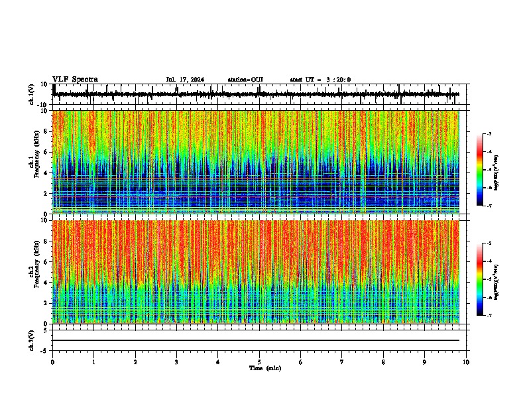The image size is (525, 406).
Task: Click the "7" tick on the time axis
Action: coord(342,362)
